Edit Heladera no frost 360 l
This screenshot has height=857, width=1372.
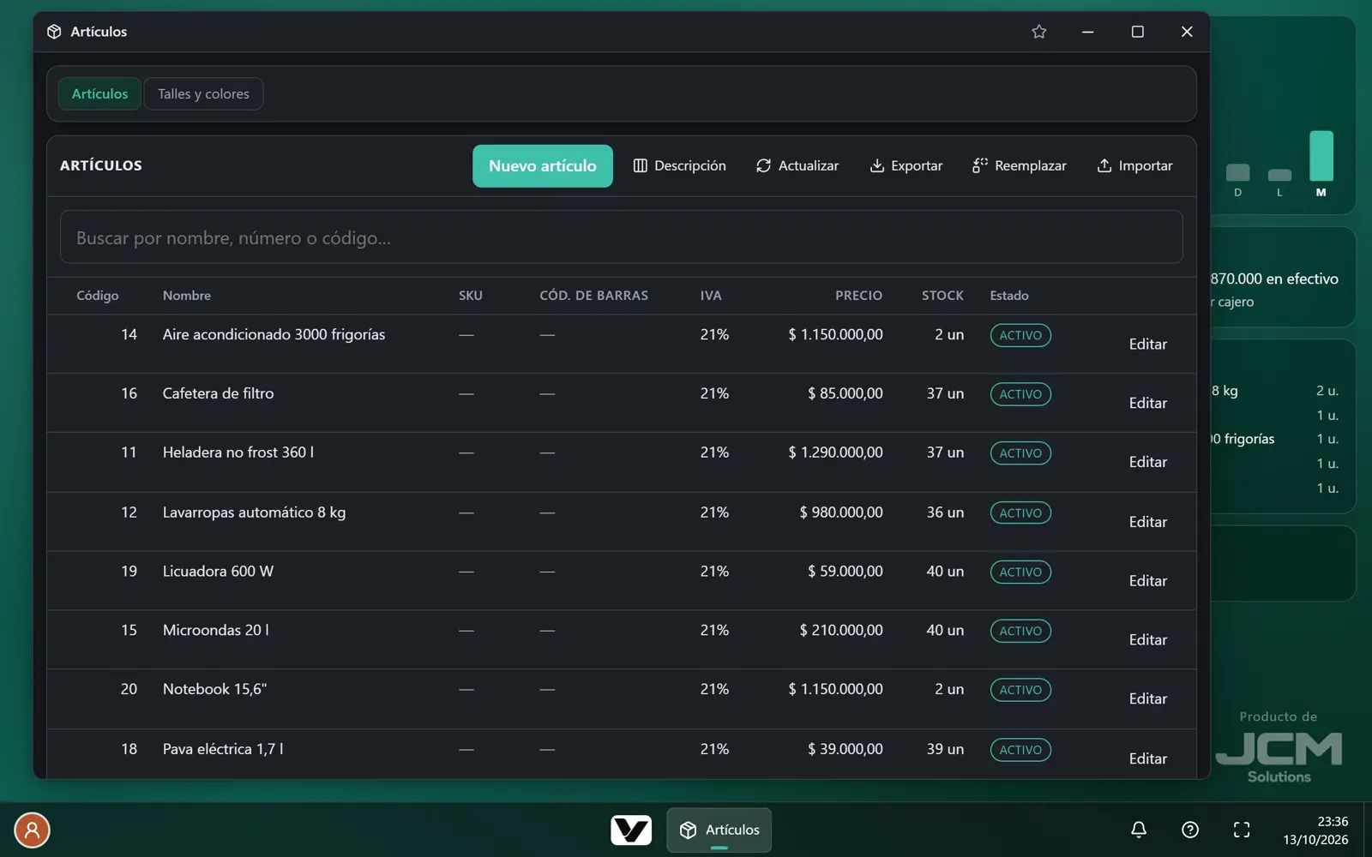(x=1147, y=462)
